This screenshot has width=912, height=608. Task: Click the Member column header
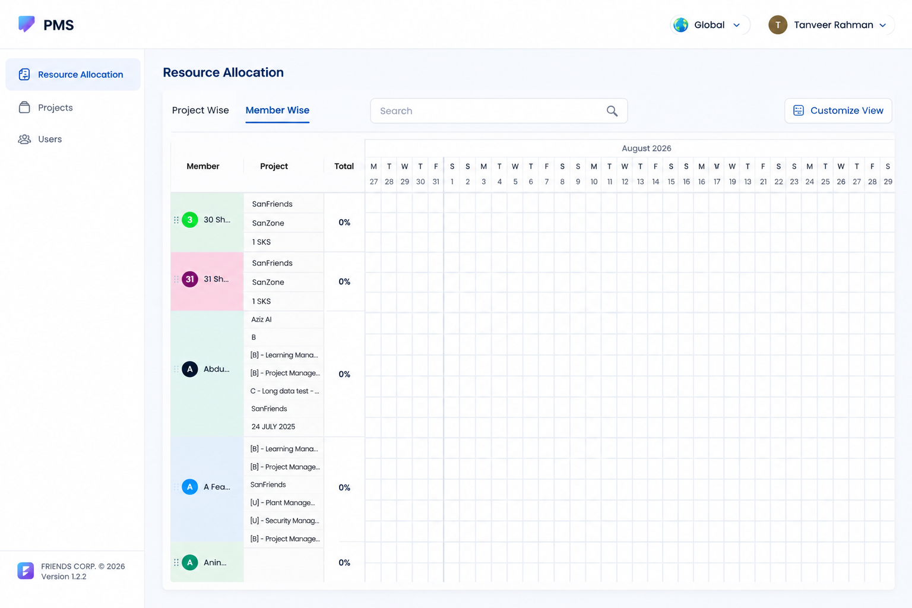click(x=203, y=166)
